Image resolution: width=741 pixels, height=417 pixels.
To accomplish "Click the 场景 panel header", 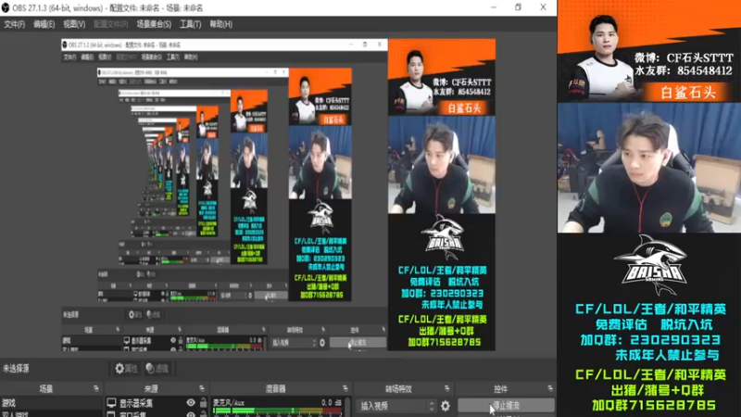I will pos(46,388).
